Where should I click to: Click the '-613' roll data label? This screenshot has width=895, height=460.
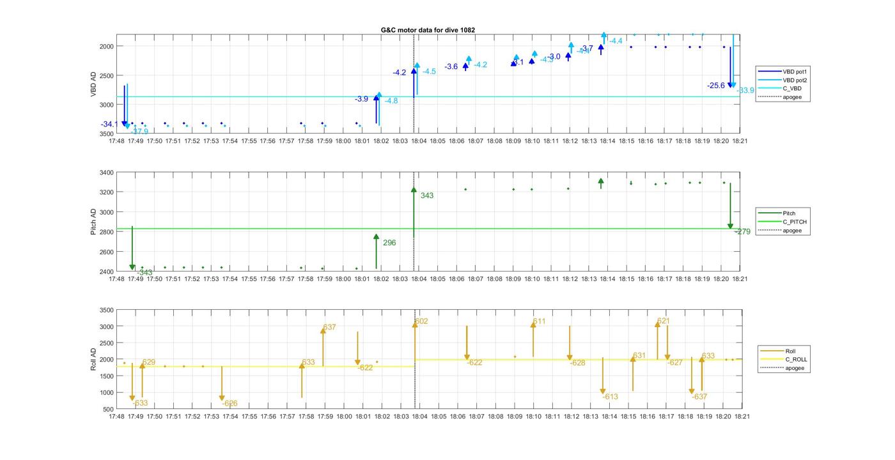(610, 397)
